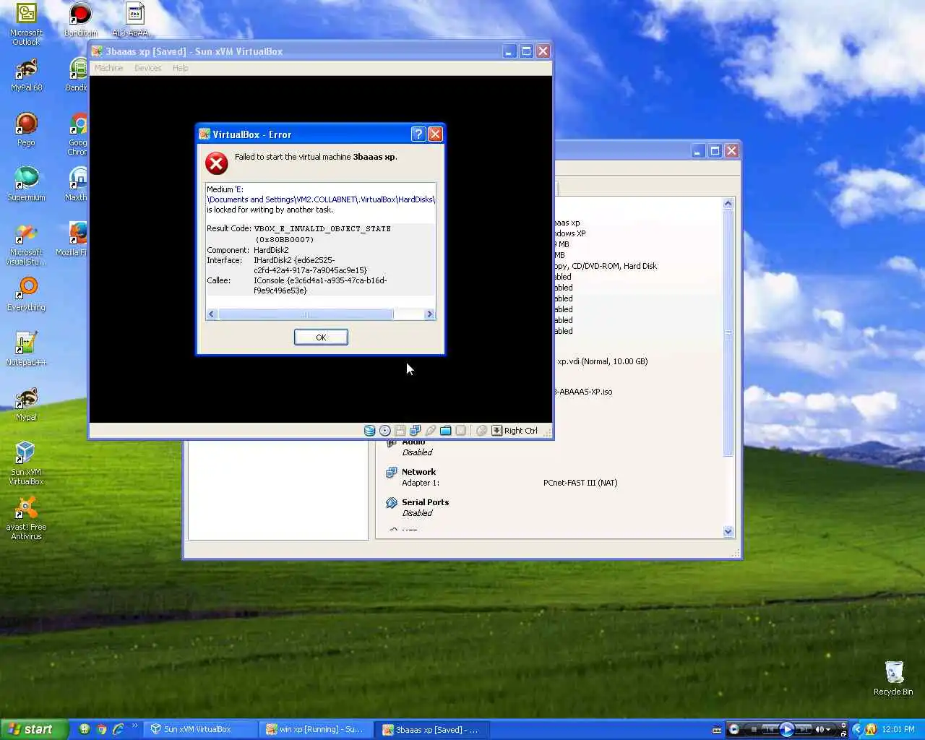
Task: Click the floppy disk icon in VM status bar
Action: pyautogui.click(x=400, y=431)
